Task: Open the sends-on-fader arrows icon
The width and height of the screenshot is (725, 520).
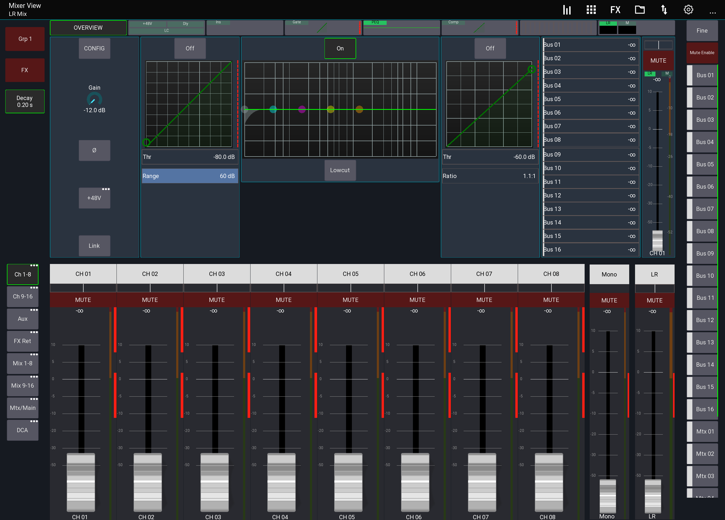Action: tap(664, 10)
